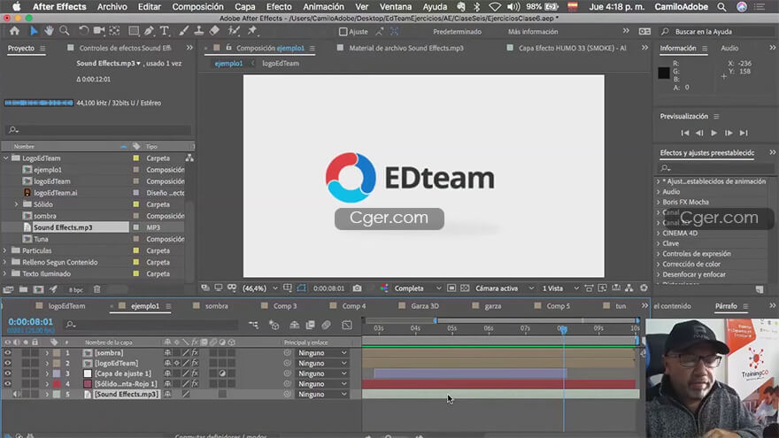This screenshot has width=779, height=438.
Task: Open parent dropdown for Sound Effects.mp3 layer
Action: click(322, 395)
